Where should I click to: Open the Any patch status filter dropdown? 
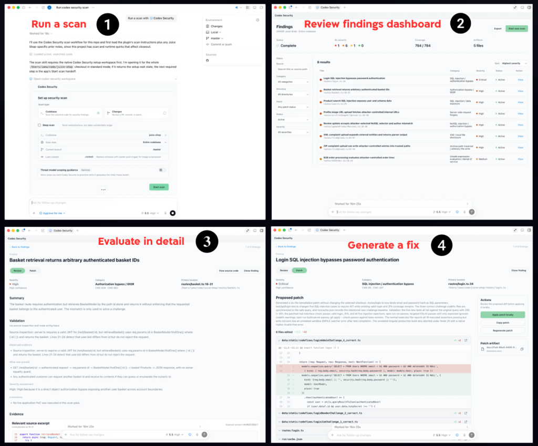pyautogui.click(x=293, y=107)
